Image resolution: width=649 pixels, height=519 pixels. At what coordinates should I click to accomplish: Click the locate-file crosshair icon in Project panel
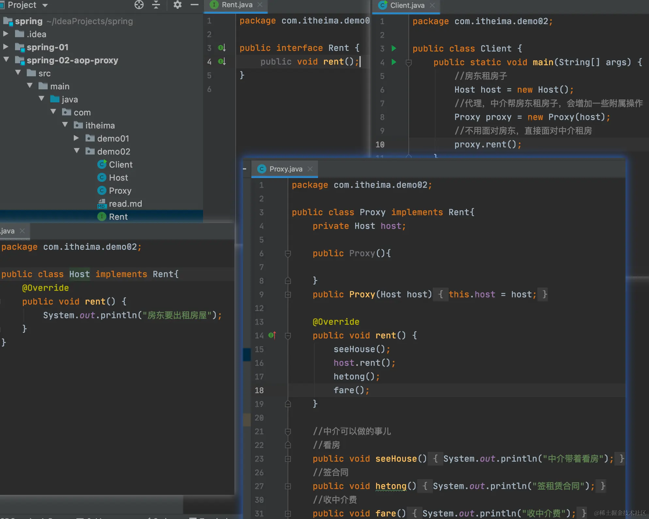coord(139,5)
